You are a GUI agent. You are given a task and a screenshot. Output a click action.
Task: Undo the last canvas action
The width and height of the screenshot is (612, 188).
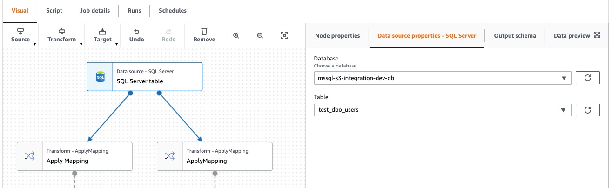tap(136, 36)
